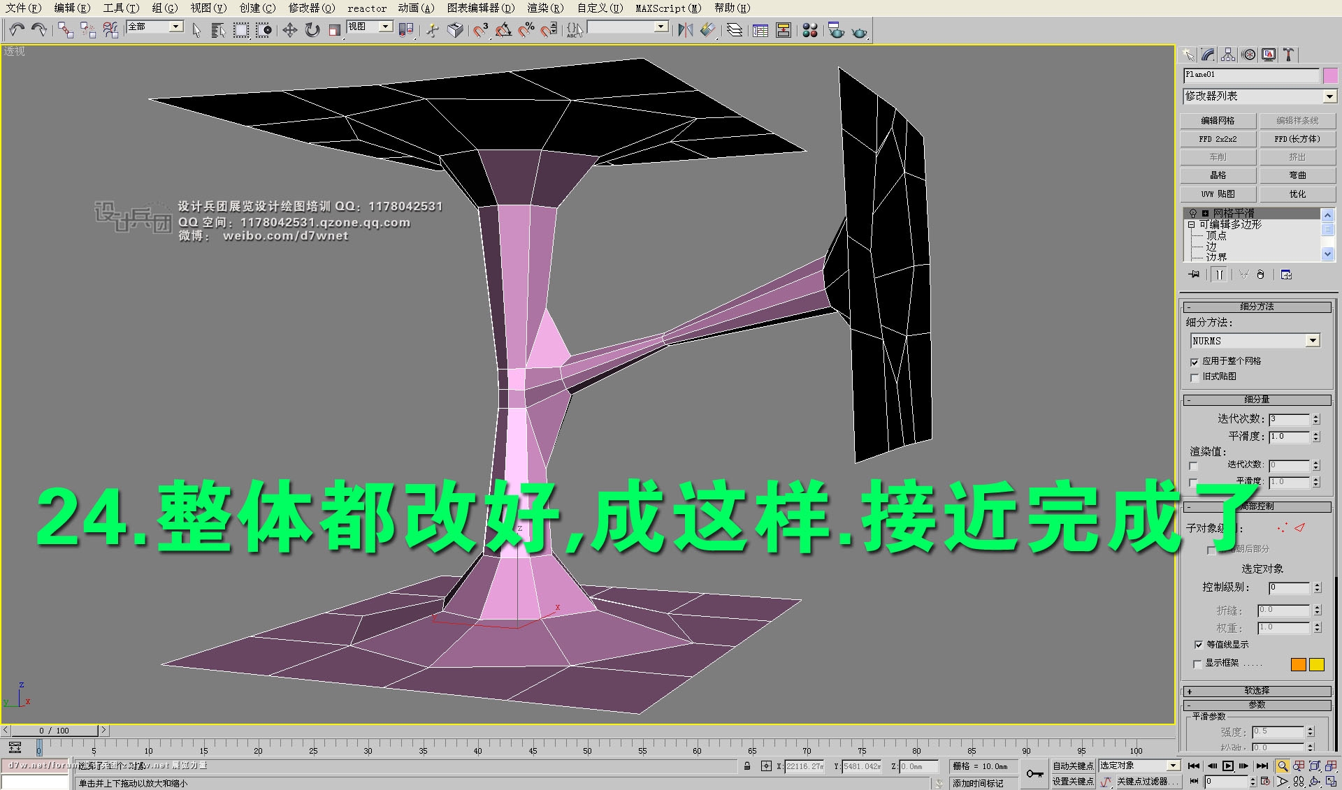Choose the Select Object arrow tool
Image resolution: width=1342 pixels, height=790 pixels.
tap(196, 29)
